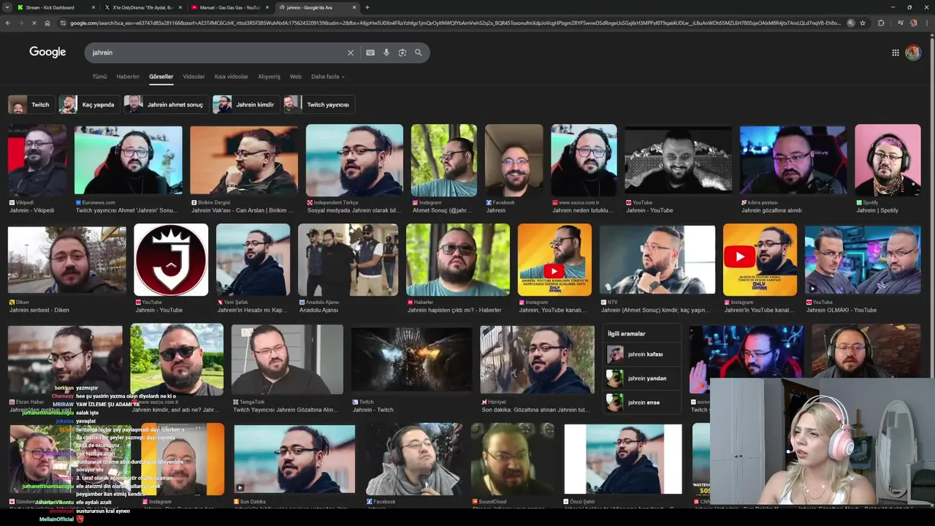Screen dimensions: 935x526
Task: Switch to Stream - Kick Dashboard tab
Action: click(x=55, y=7)
